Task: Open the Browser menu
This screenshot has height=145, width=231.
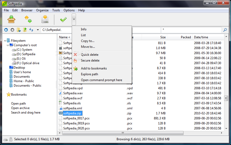Action: click(x=27, y=10)
